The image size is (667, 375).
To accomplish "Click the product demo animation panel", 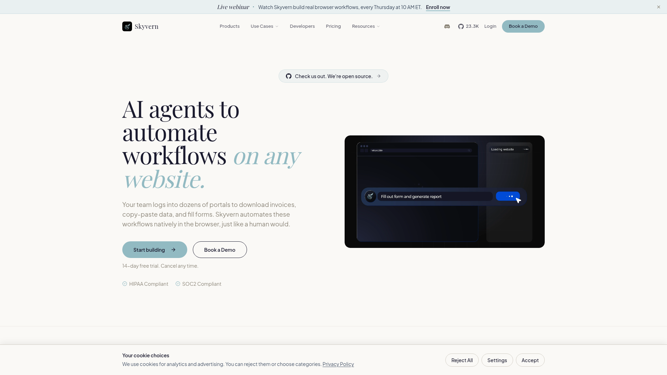I will click(445, 192).
